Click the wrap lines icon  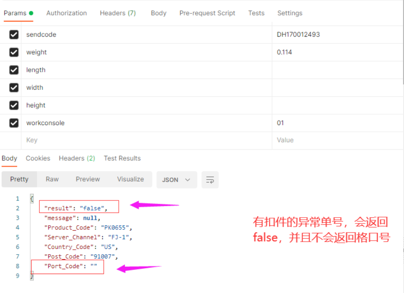(x=210, y=180)
